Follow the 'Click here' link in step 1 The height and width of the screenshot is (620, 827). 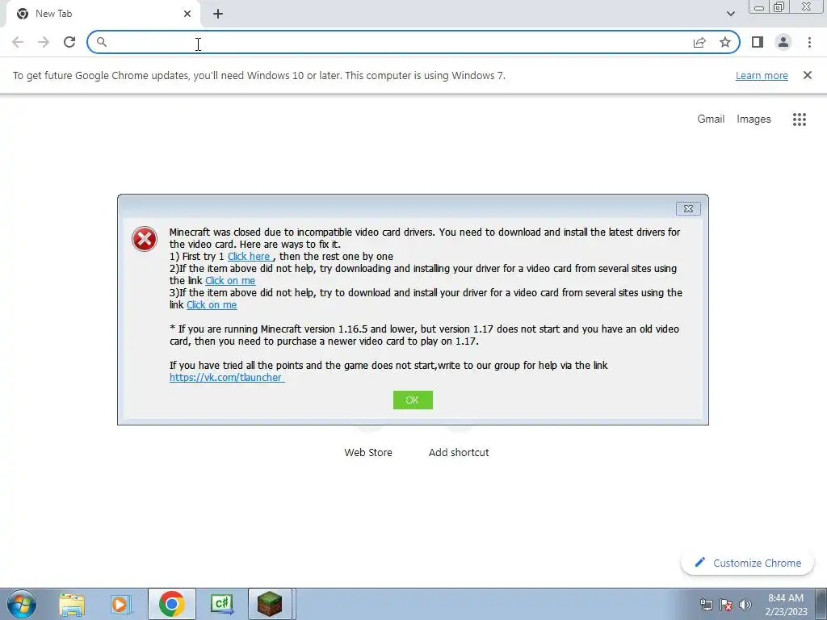coord(249,257)
